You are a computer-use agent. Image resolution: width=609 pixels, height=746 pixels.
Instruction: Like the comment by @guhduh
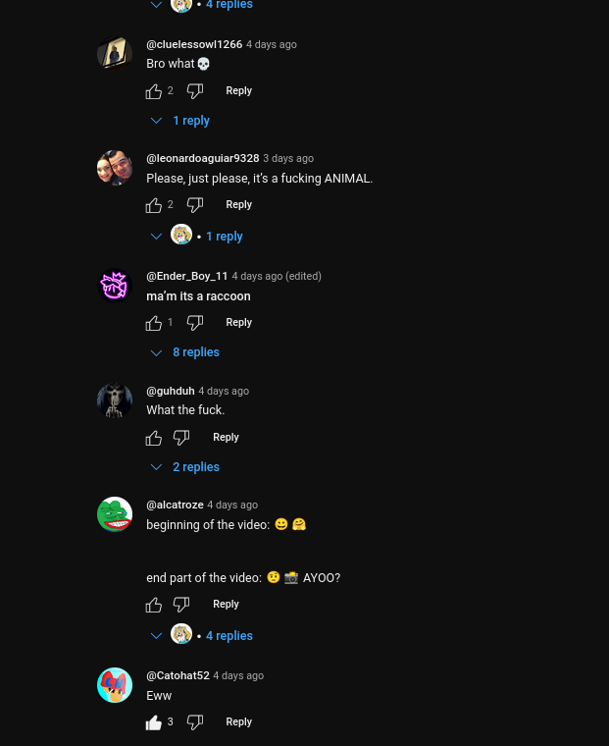pos(154,438)
